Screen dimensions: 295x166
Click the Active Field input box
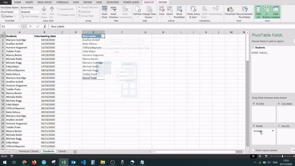pos(30,12)
